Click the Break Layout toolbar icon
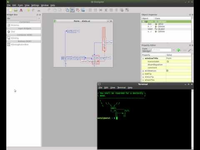Screen dimensions: 200x150 tap(122, 10)
